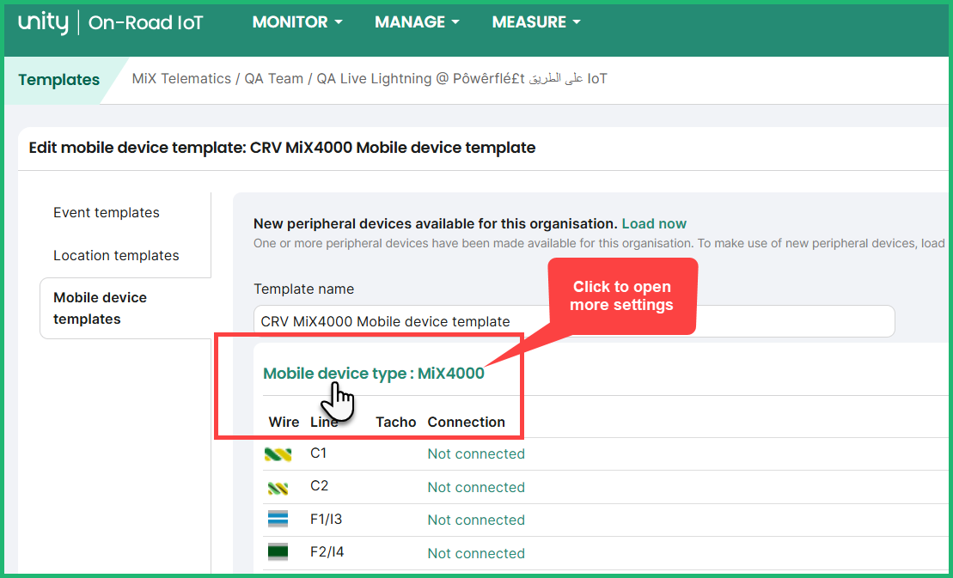Open the Location templates side tab
The height and width of the screenshot is (578, 953).
click(x=116, y=256)
